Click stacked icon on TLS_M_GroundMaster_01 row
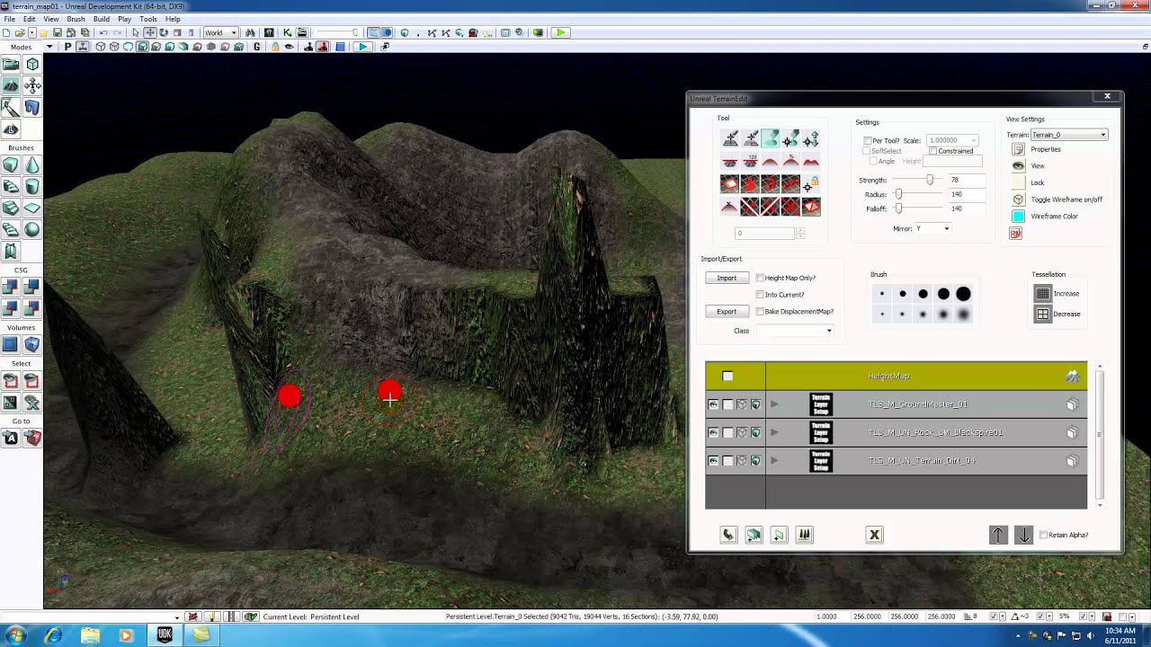 click(1072, 404)
